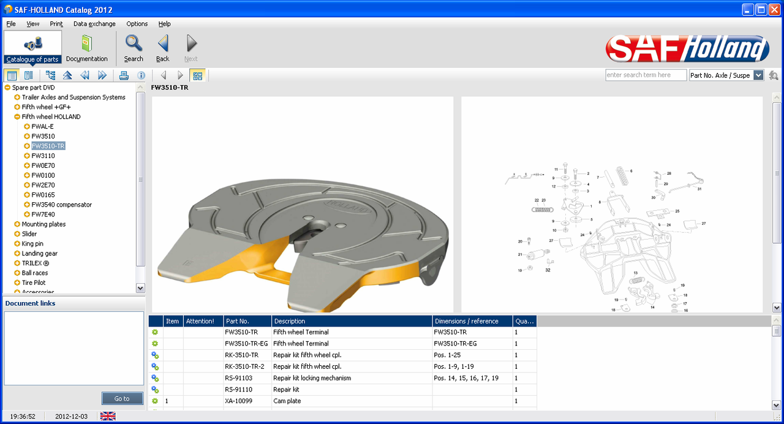Toggle the list detail view icon

[x=29, y=75]
